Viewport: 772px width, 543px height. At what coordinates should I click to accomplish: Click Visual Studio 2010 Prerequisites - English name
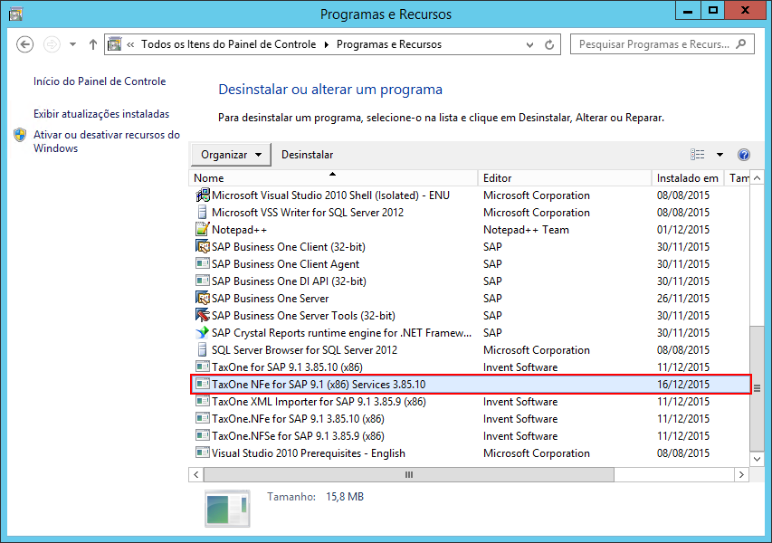point(309,453)
